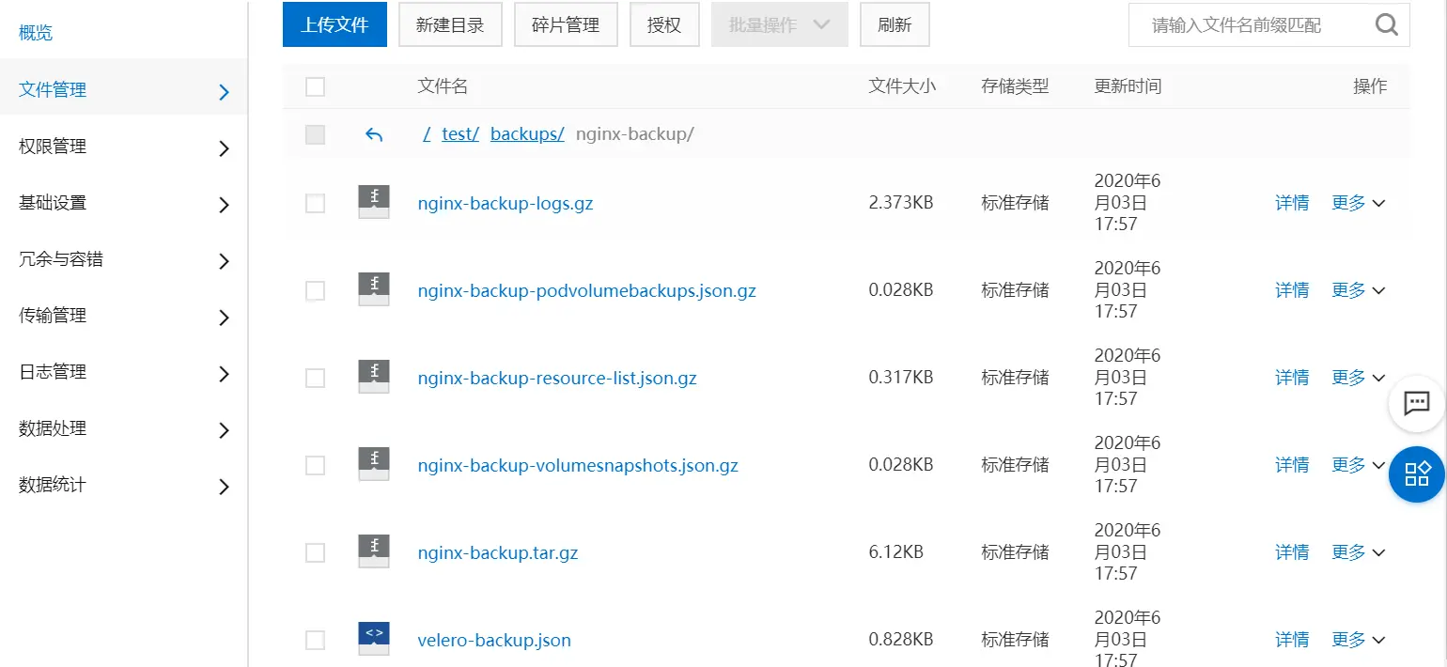View 详情 for velero-backup.json
The image size is (1447, 667).
coord(1292,639)
